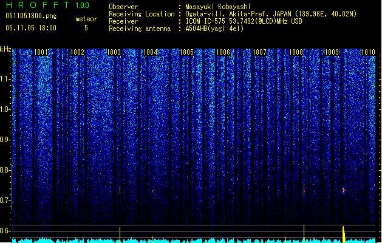Click the 1.1 kHz frequency axis label
Viewport: 382px width, 243px height.
(x=4, y=79)
